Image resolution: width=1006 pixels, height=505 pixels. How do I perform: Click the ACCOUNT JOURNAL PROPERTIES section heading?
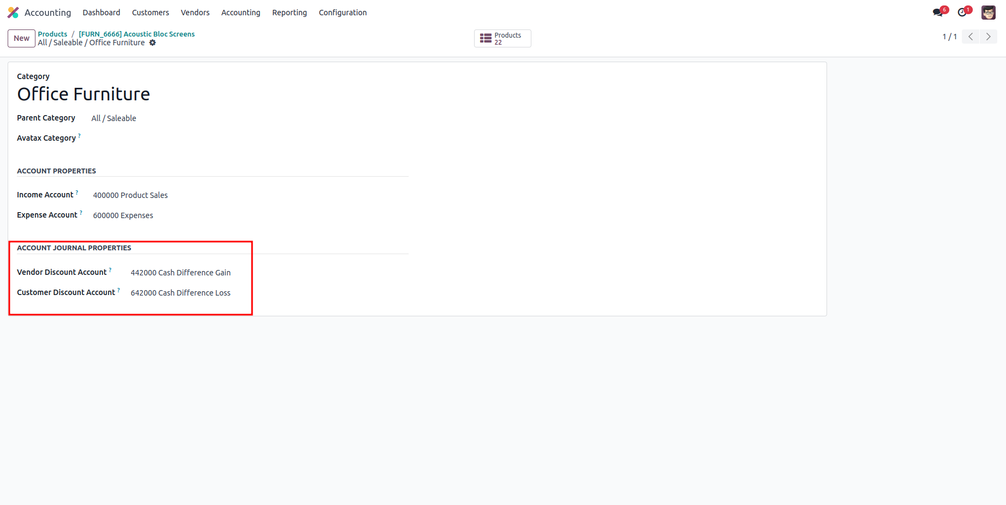[74, 248]
